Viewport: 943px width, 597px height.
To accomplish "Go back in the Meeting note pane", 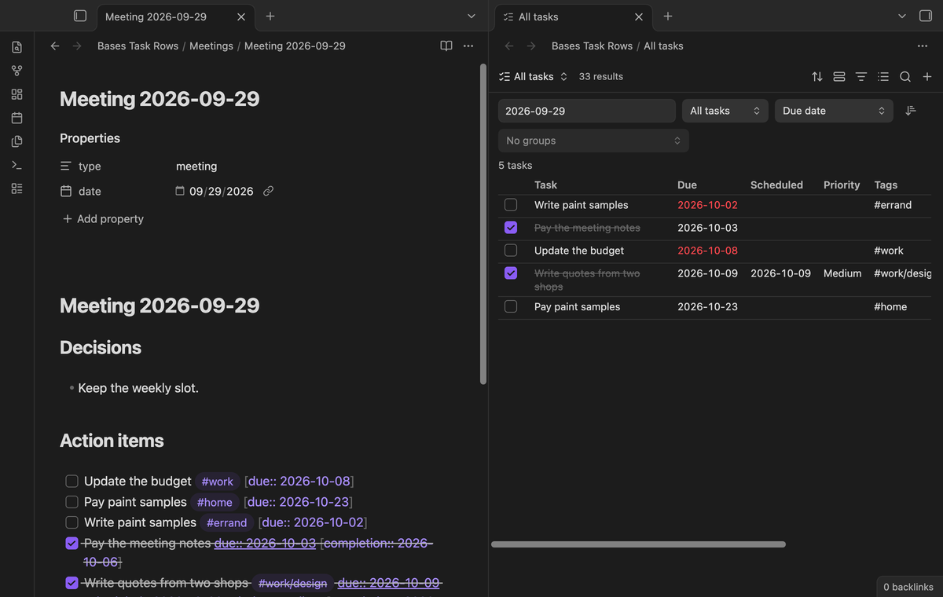I will point(54,46).
